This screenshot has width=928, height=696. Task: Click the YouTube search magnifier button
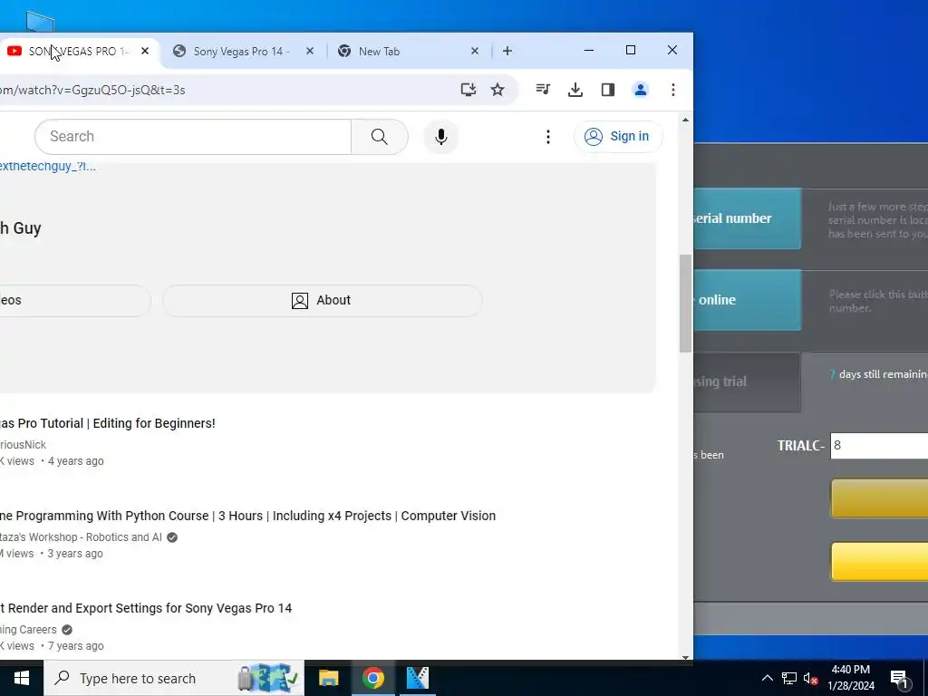pos(380,137)
